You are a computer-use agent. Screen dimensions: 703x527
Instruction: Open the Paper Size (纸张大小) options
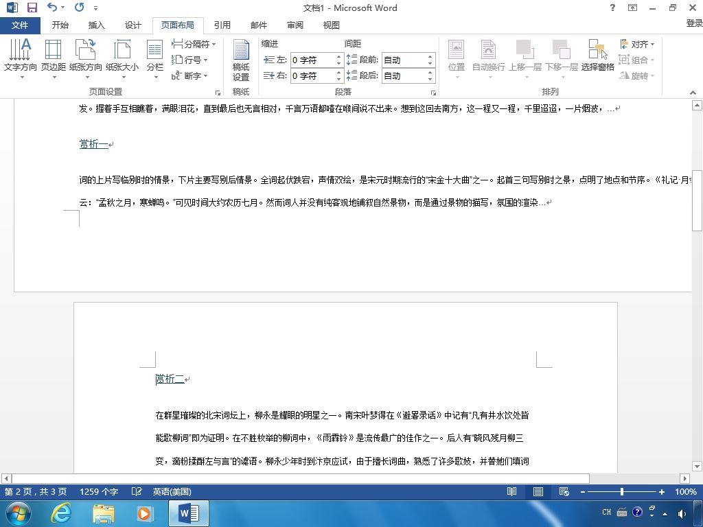(122, 58)
